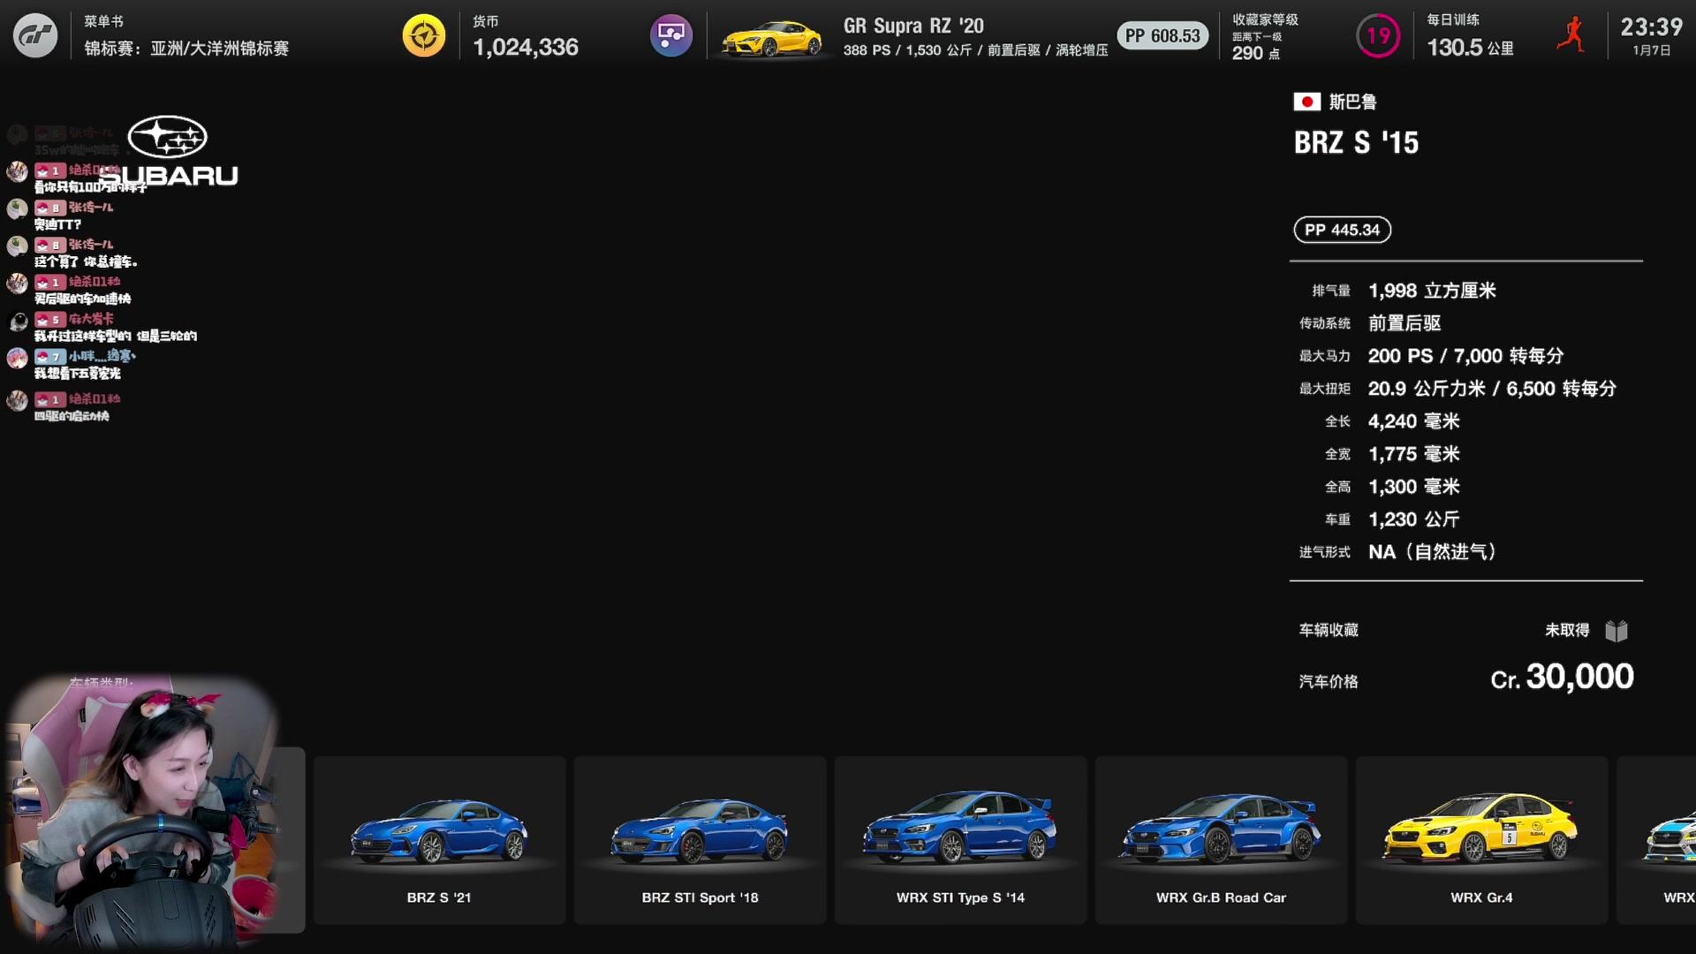The image size is (1696, 954).
Task: Click the collector level 290 points text
Action: (x=1255, y=53)
